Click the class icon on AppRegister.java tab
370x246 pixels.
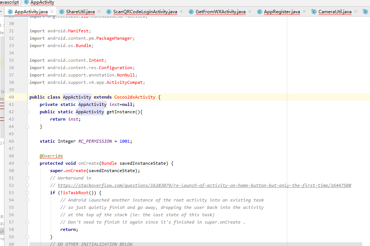click(260, 12)
